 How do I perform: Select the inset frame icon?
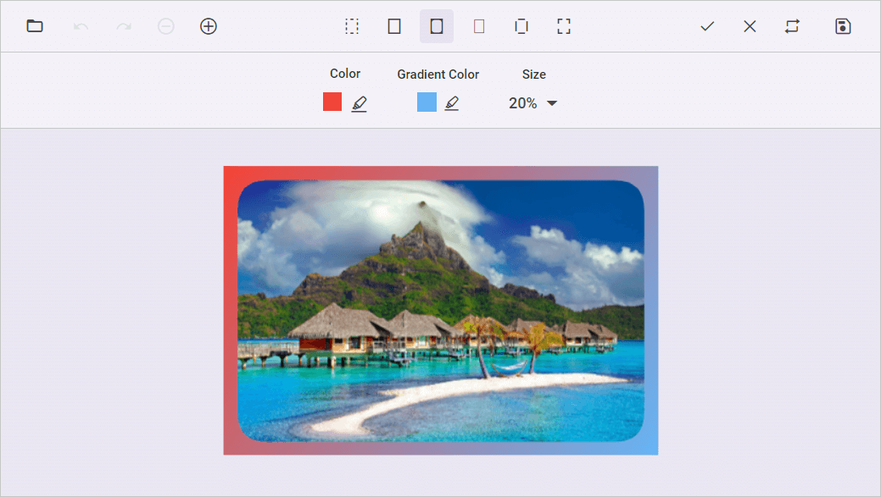coord(521,26)
